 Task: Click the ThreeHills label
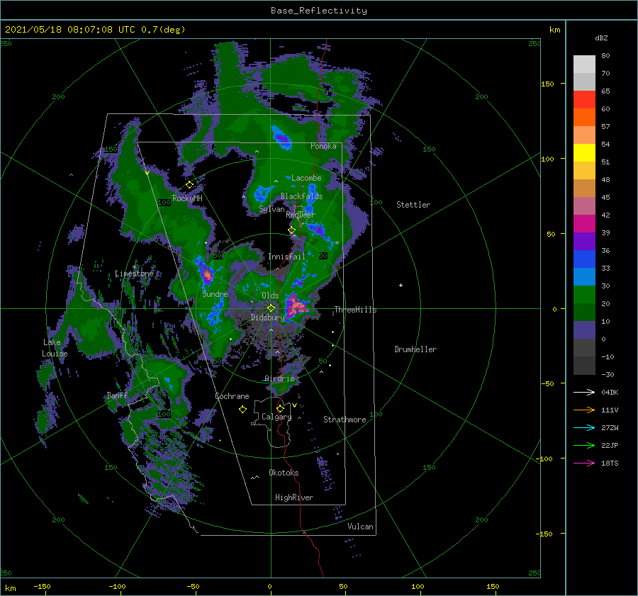pos(355,310)
